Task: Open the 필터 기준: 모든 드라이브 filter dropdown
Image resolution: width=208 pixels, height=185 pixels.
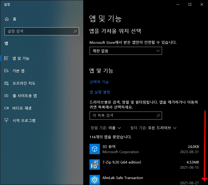Action: [153, 128]
